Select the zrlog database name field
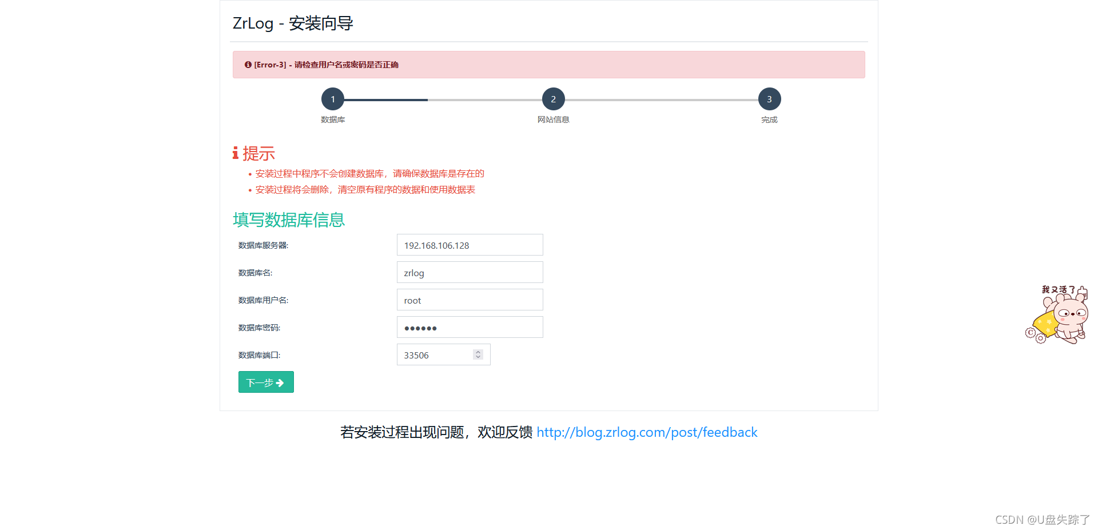Viewport: 1098px width, 530px height. 470,272
